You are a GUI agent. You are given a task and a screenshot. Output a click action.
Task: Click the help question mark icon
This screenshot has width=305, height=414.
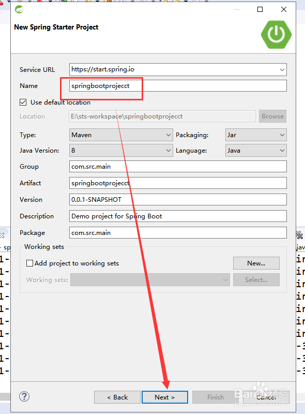pyautogui.click(x=24, y=396)
